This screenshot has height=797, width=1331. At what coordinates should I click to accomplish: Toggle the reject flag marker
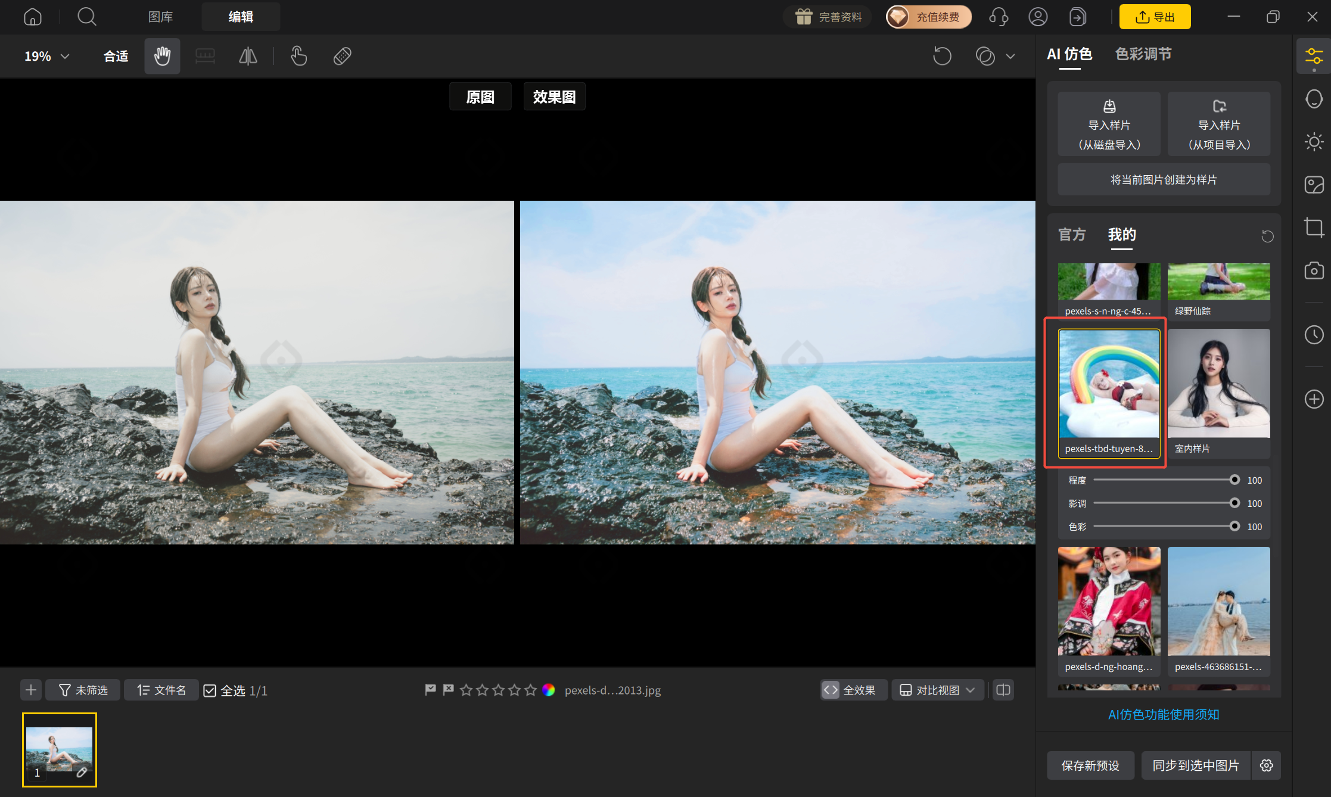coord(448,690)
